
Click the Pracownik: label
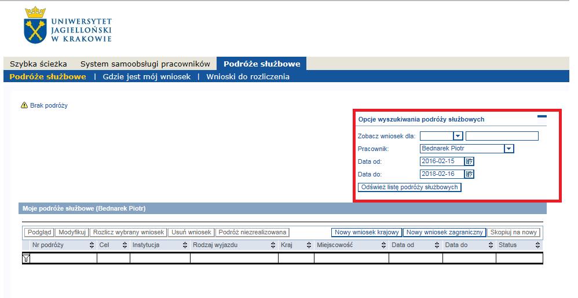pyautogui.click(x=373, y=149)
